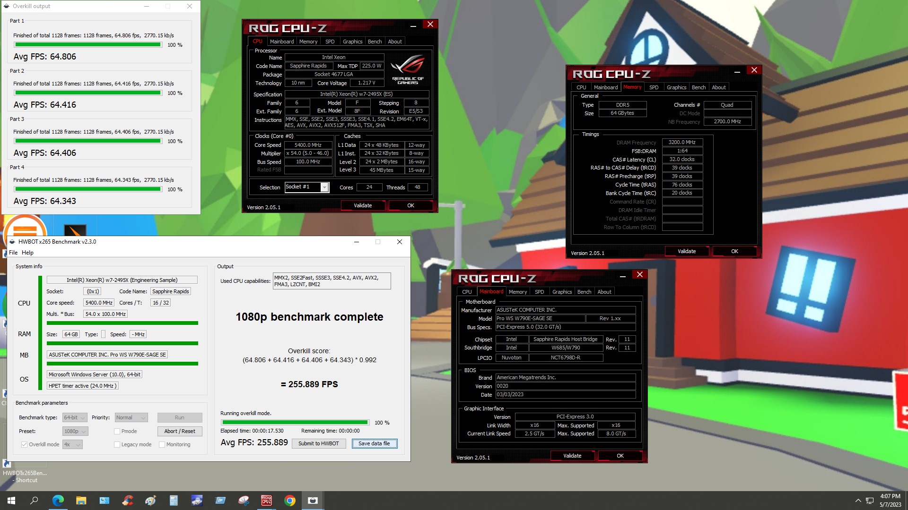This screenshot has width=908, height=510.
Task: Switch to ROG CPU-Z taskbar icon
Action: 267,501
